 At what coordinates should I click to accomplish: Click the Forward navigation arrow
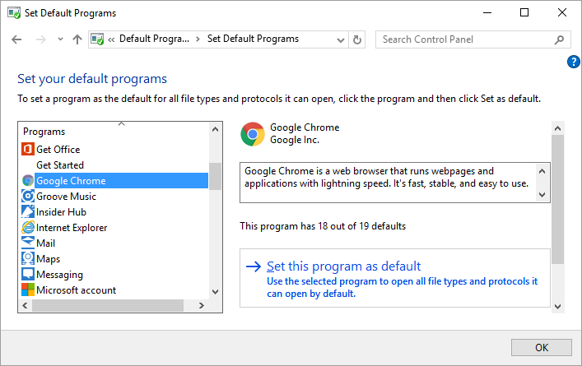coord(41,39)
